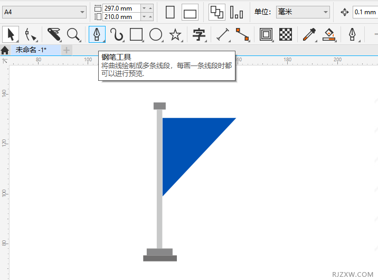Select the gray cap atop the flagpole
Screen dimensions: 378x280
click(x=159, y=106)
